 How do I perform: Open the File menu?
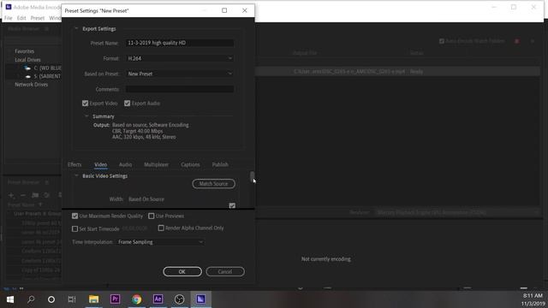pos(9,18)
